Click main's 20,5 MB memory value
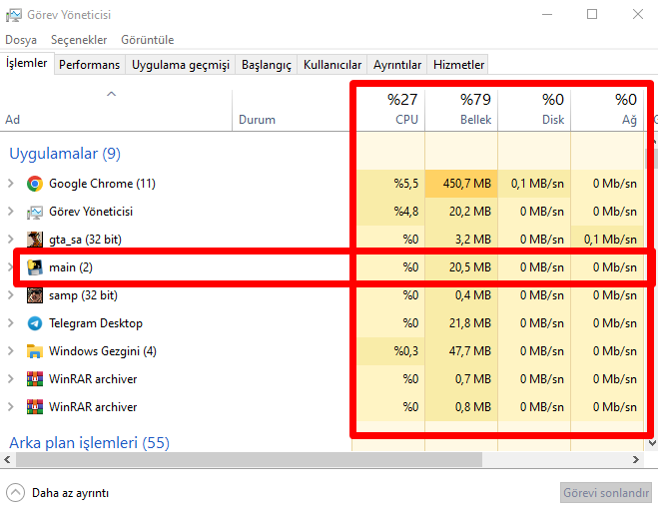This screenshot has width=658, height=512. [469, 267]
